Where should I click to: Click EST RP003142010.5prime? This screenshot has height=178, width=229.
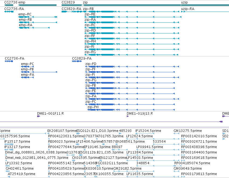(199, 136)
